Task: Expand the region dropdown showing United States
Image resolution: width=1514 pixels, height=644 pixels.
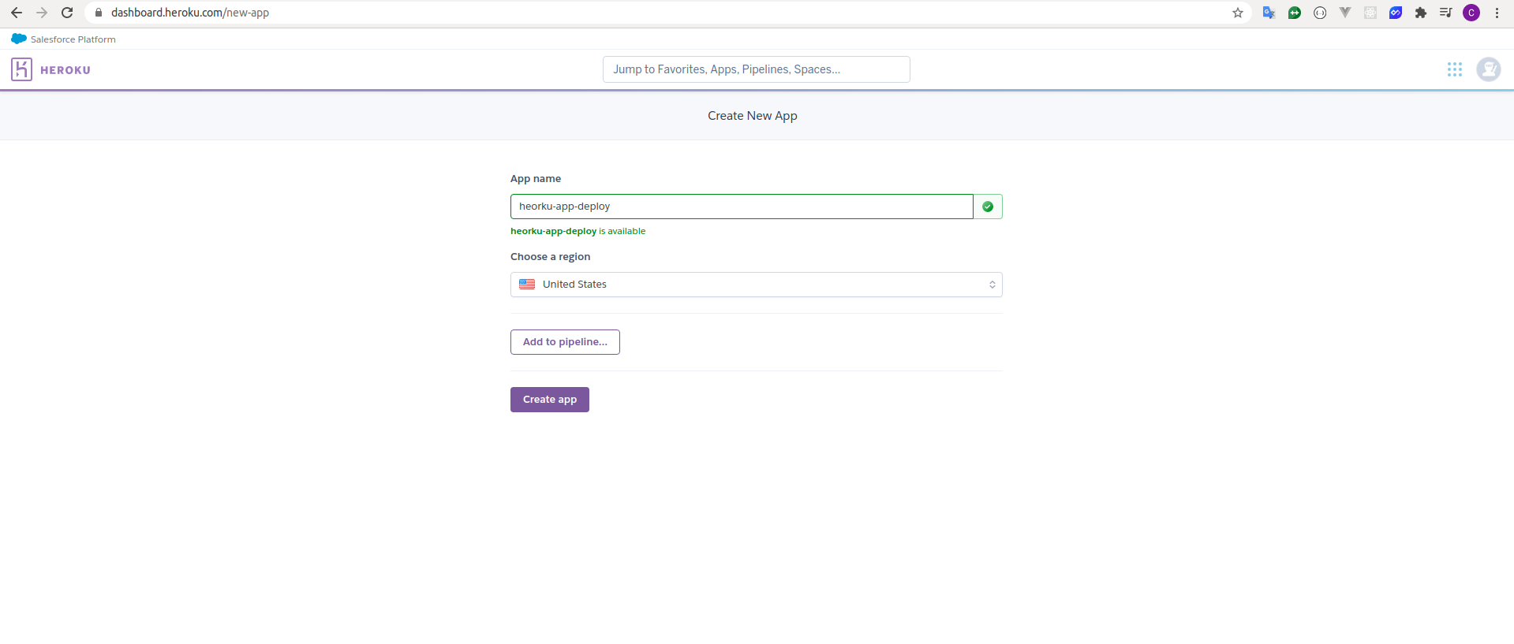Action: (x=757, y=285)
